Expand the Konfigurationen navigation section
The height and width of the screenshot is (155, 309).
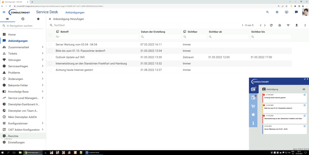[x=43, y=123]
